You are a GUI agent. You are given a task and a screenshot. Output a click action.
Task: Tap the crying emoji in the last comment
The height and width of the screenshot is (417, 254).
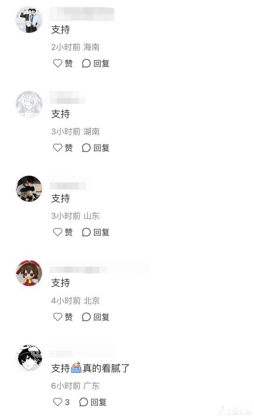(x=76, y=368)
